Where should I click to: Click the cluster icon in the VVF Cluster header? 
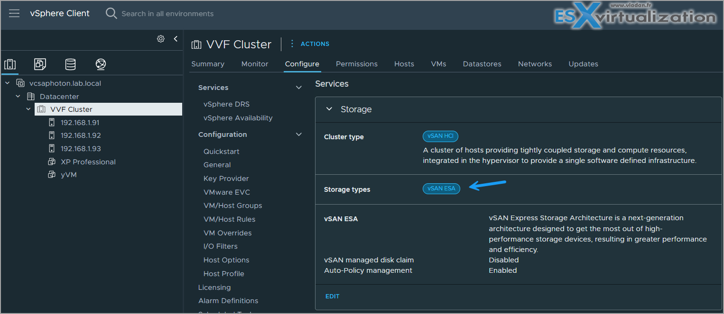pyautogui.click(x=196, y=45)
